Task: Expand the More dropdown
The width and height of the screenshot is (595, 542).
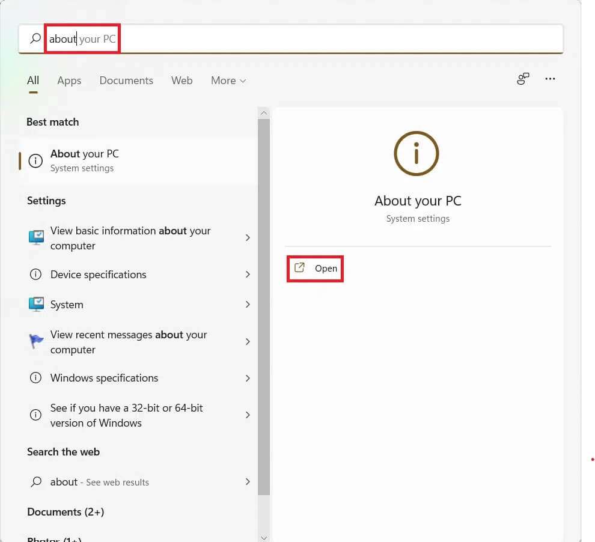Action: (x=228, y=81)
